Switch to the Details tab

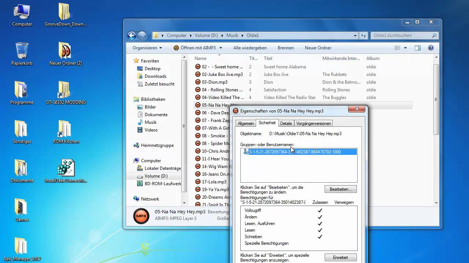pos(286,123)
